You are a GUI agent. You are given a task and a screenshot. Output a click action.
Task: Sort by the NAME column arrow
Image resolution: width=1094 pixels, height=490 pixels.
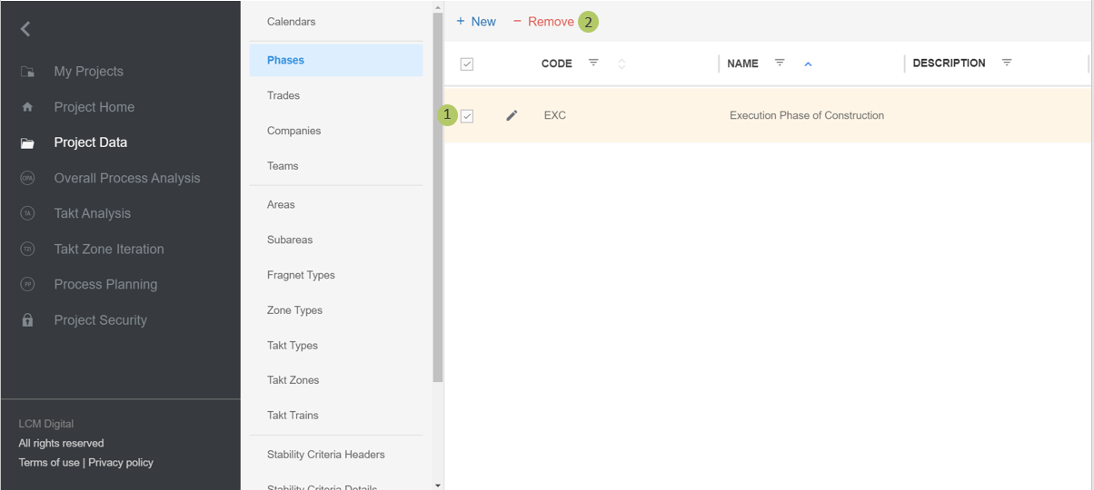click(808, 64)
